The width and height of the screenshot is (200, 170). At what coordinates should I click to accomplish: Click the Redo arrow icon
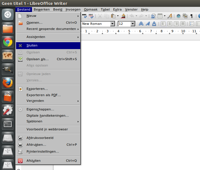tap(141, 16)
